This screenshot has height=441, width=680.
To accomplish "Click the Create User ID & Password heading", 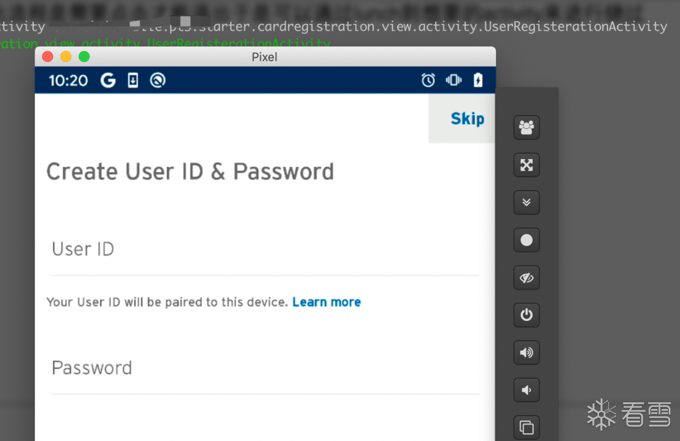I will click(190, 171).
